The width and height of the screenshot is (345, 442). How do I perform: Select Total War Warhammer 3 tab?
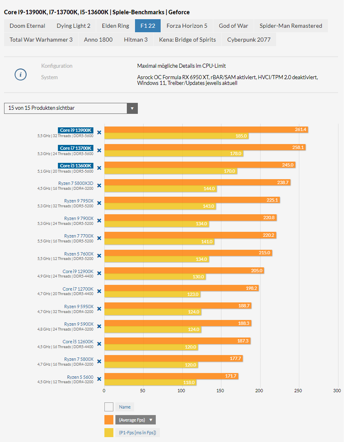[41, 40]
